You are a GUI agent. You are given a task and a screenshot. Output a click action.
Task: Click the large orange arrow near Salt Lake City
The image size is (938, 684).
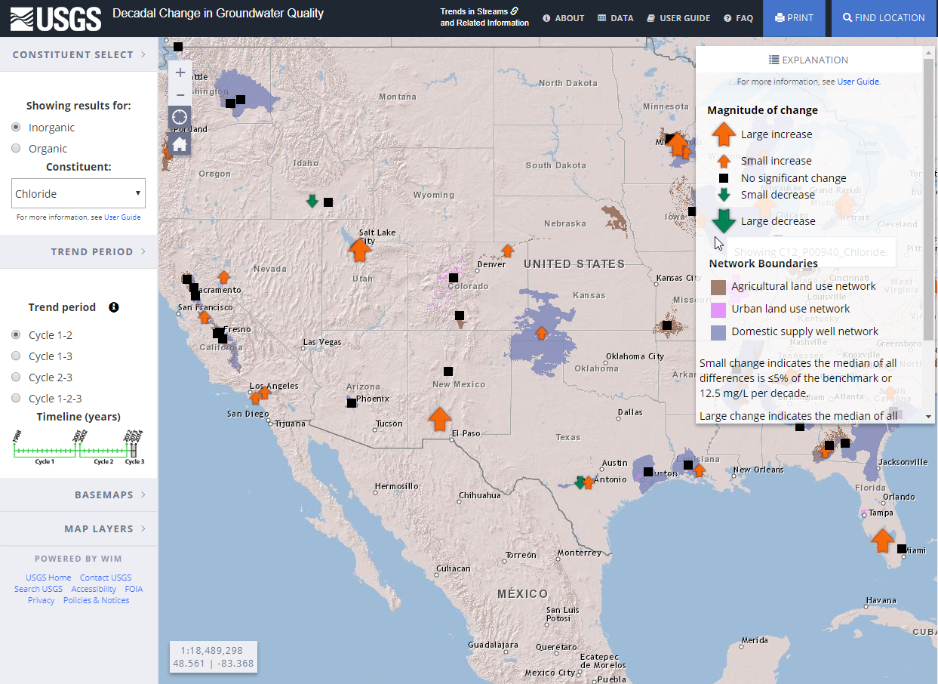[361, 249]
